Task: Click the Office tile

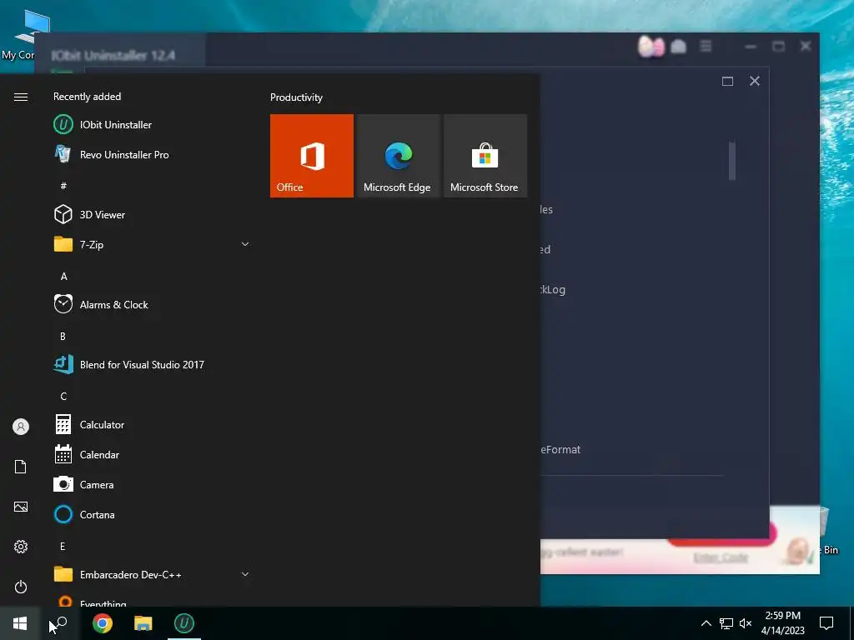Action: (x=312, y=156)
